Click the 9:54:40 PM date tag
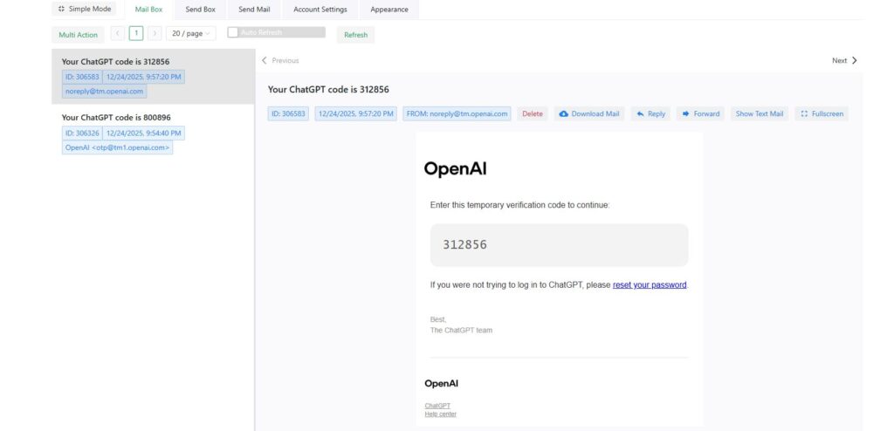This screenshot has height=431, width=894. click(x=144, y=133)
